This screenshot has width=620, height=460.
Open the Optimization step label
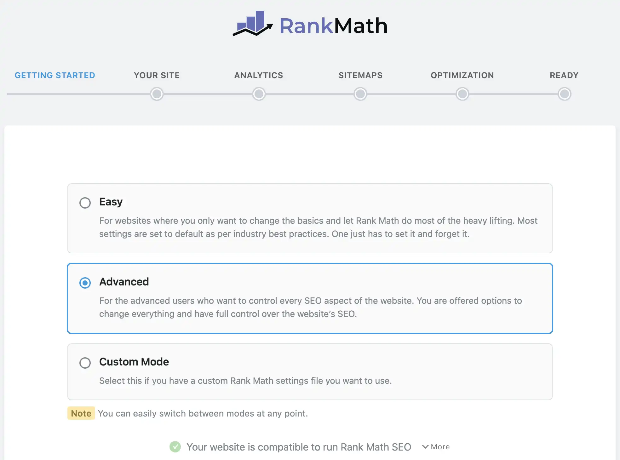click(462, 75)
